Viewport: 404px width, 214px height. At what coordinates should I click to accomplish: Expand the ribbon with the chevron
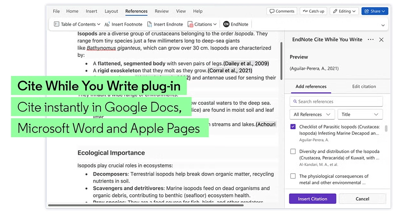(383, 25)
